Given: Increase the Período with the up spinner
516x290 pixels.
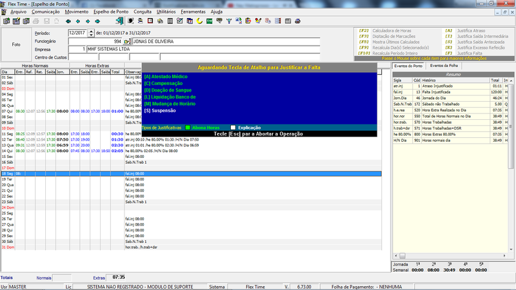Looking at the screenshot, I should coord(91,31).
